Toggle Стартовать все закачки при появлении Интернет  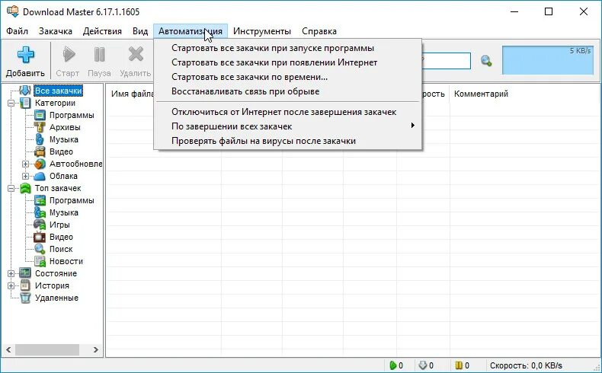[x=288, y=62]
